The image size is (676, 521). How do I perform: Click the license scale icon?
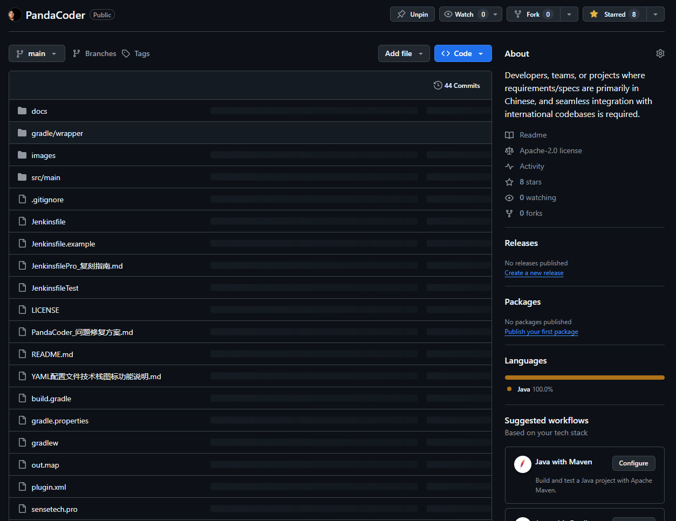pos(509,150)
